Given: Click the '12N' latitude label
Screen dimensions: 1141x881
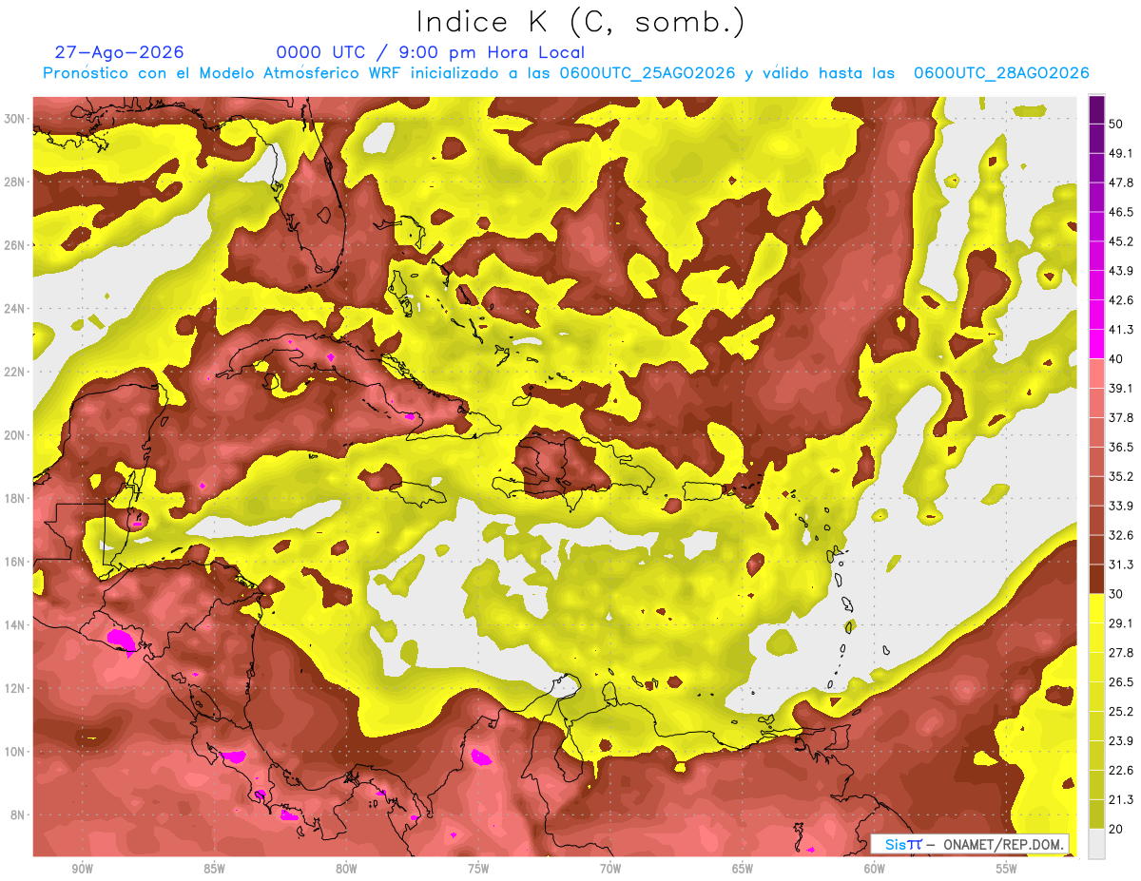Looking at the screenshot, I should click(x=14, y=688).
